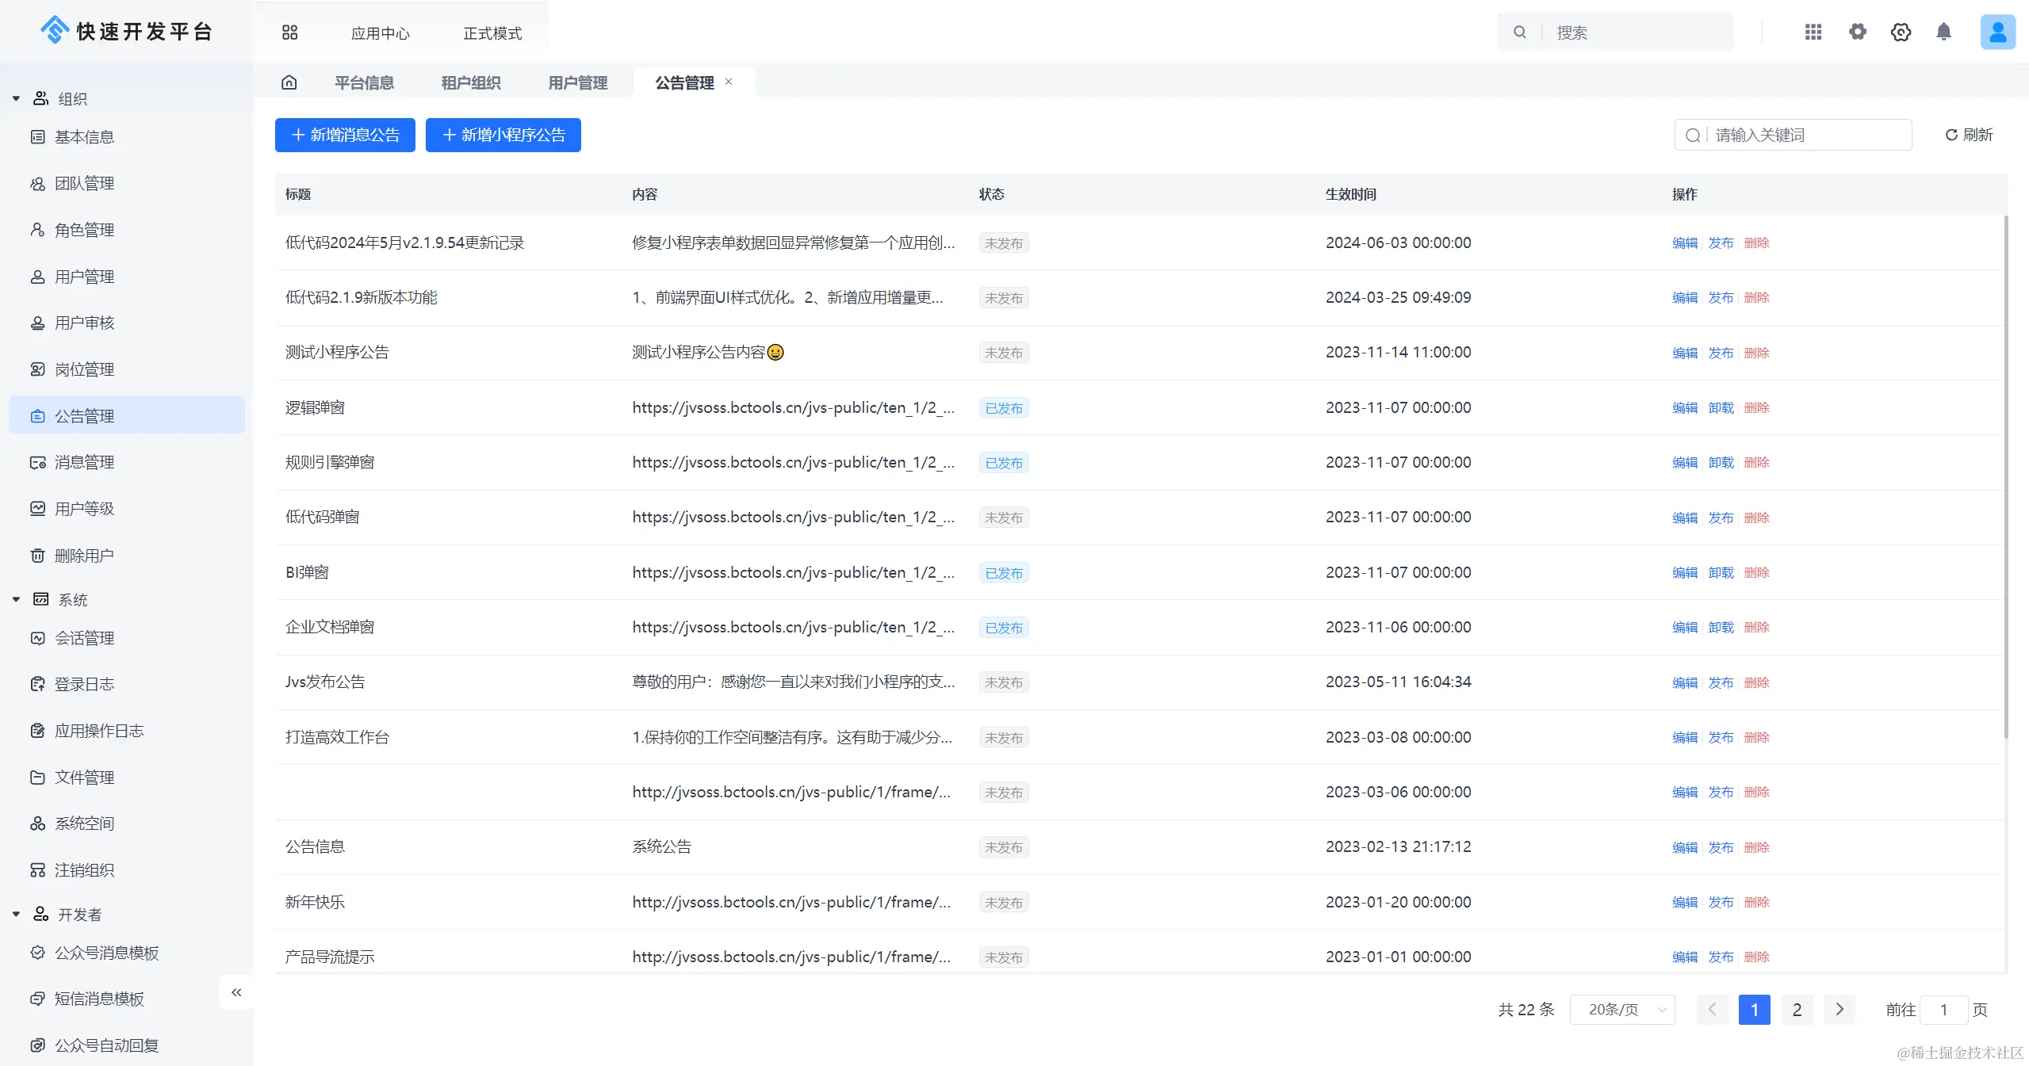Click the notification bell icon
Viewport: 2029px width, 1066px height.
1943,32
